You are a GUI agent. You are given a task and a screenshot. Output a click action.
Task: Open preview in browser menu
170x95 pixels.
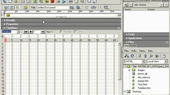(x=78, y=8)
